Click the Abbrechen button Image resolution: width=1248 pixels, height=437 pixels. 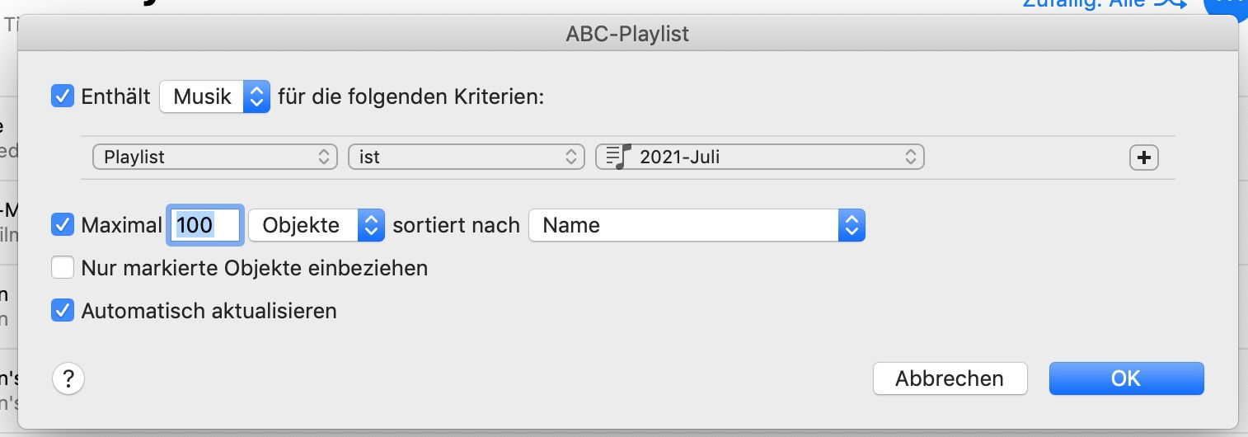coord(950,378)
